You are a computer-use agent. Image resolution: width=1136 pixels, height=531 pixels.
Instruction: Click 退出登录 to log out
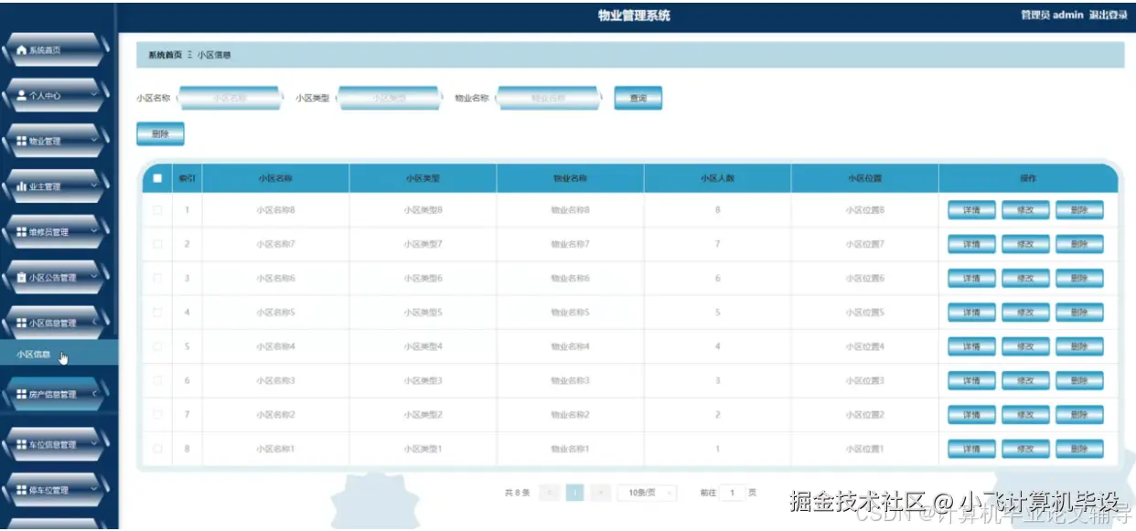click(1109, 15)
